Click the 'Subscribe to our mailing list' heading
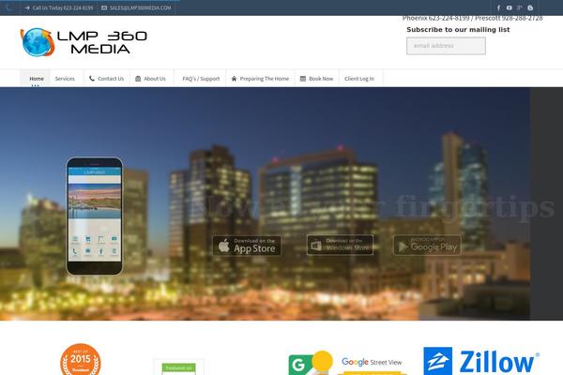563x375 pixels. pos(458,30)
